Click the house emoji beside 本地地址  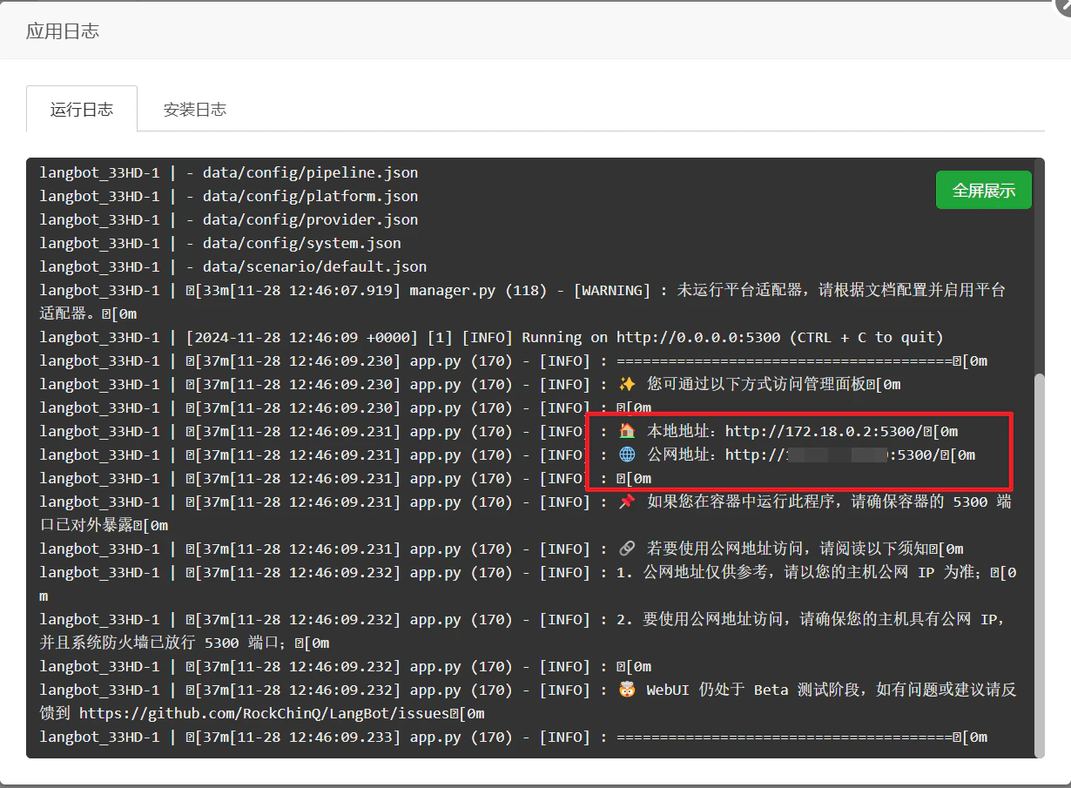(x=625, y=430)
